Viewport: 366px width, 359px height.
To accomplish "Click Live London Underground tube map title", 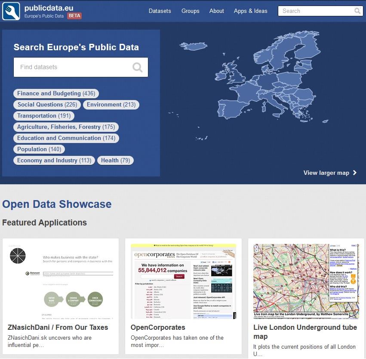I will click(305, 332).
